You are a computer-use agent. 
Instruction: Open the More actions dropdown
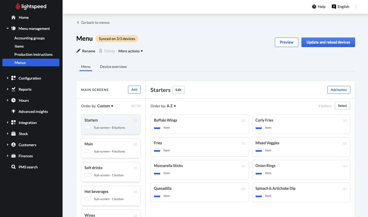131,51
